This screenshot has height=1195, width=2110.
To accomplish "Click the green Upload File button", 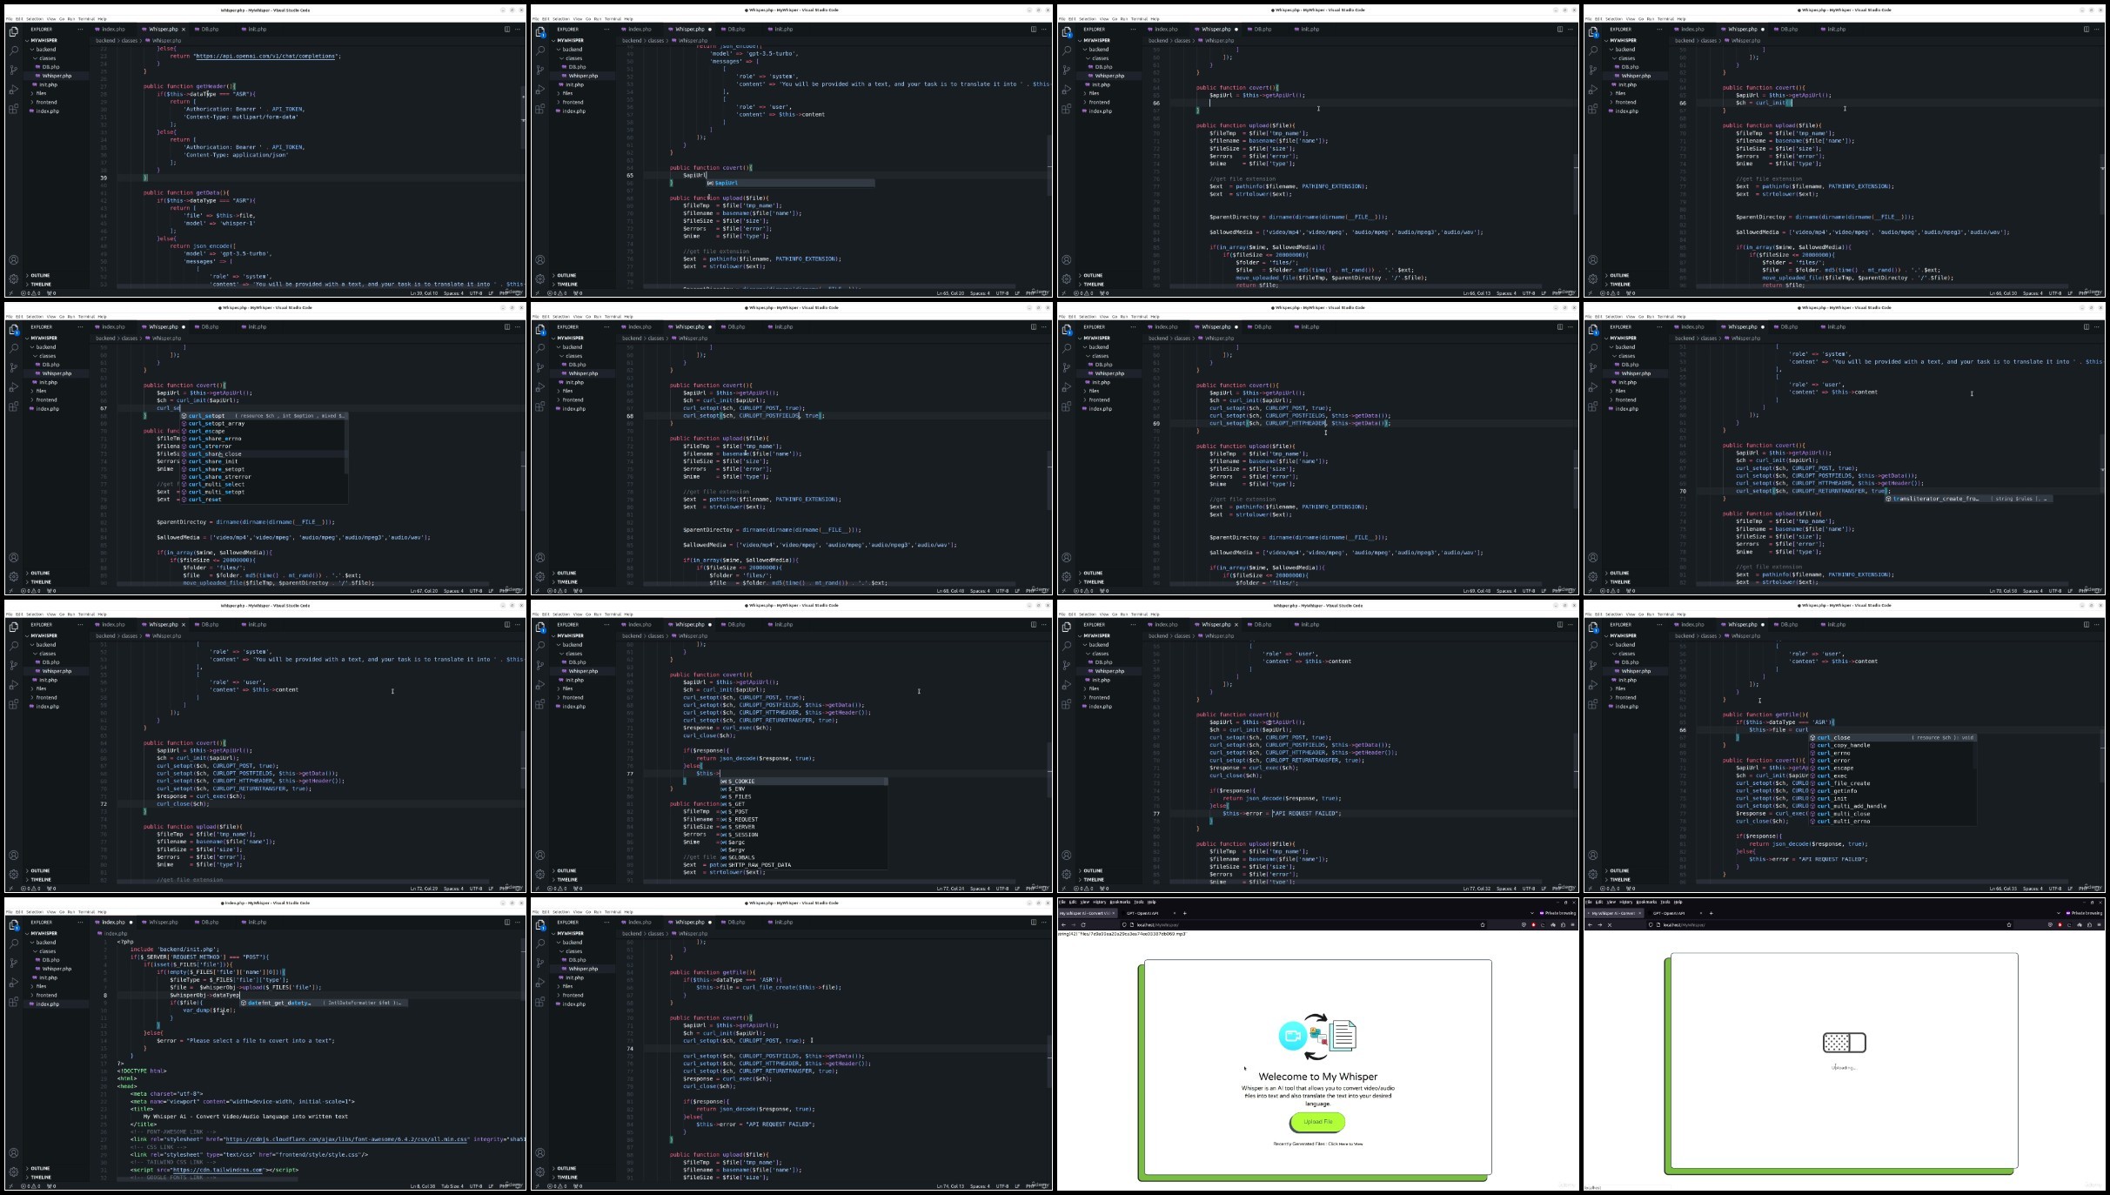I will 1317,1121.
